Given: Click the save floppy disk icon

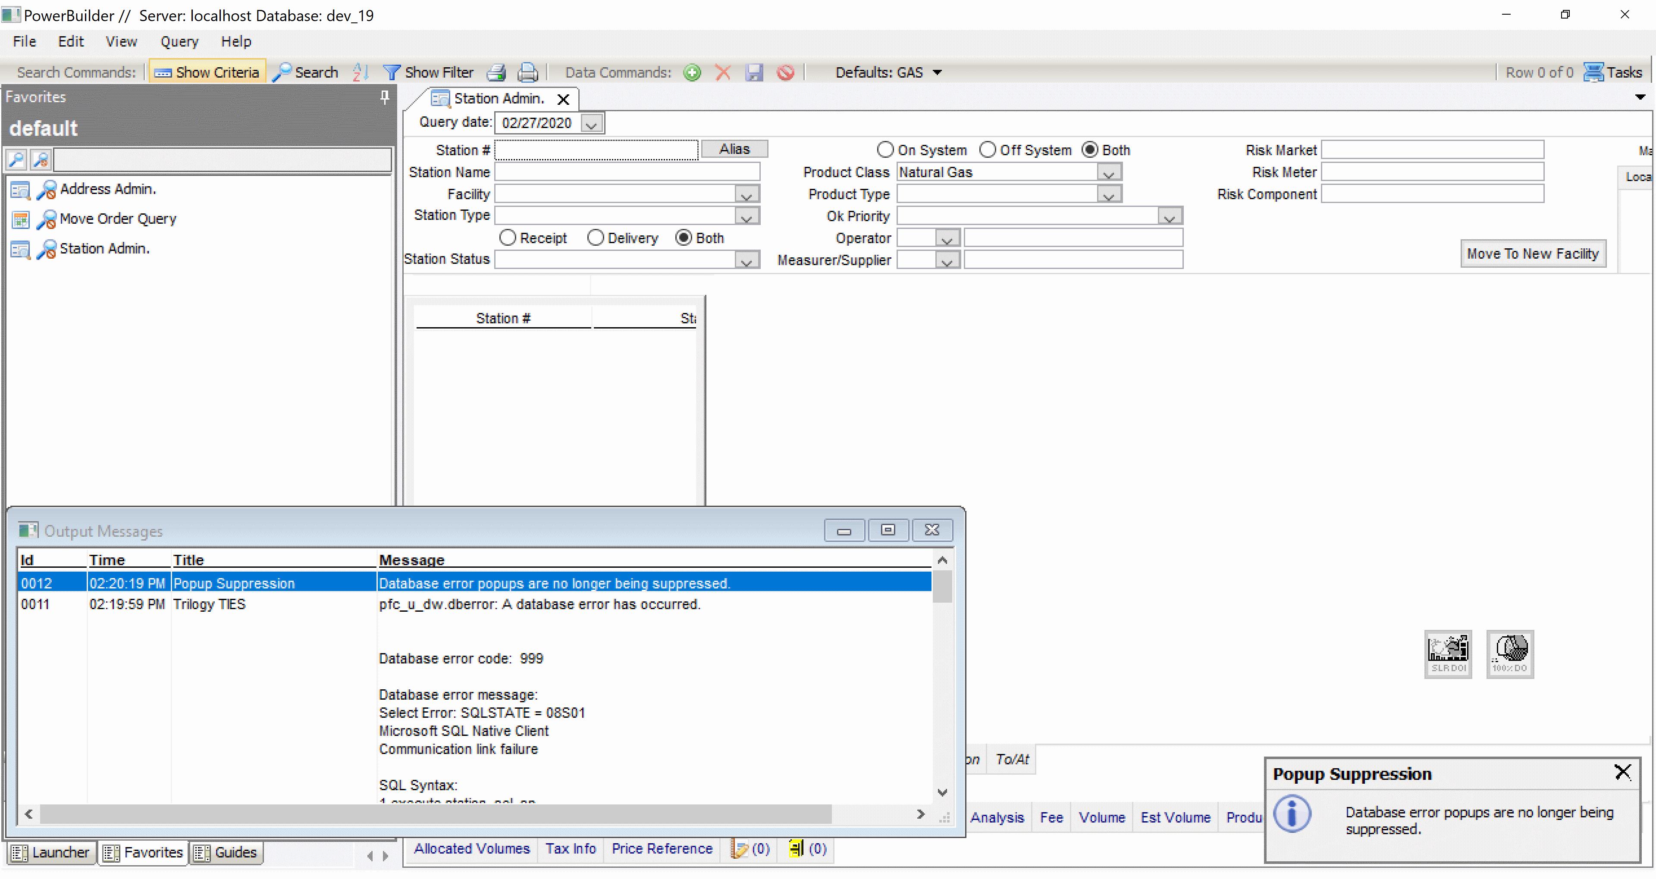Looking at the screenshot, I should pyautogui.click(x=754, y=72).
